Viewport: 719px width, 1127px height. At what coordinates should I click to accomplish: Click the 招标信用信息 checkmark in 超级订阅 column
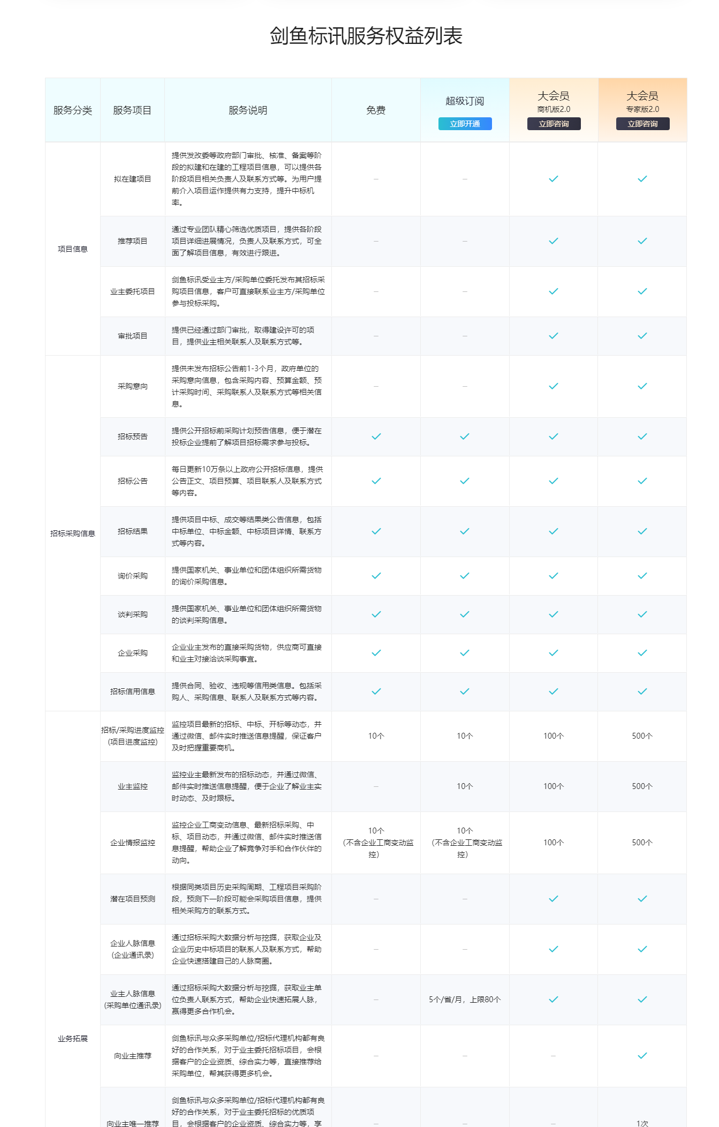pyautogui.click(x=465, y=692)
